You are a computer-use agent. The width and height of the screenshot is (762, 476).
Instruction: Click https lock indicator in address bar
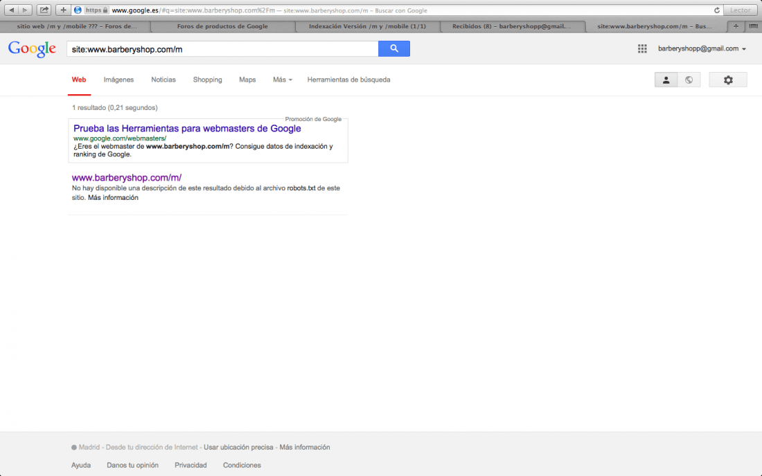point(97,10)
